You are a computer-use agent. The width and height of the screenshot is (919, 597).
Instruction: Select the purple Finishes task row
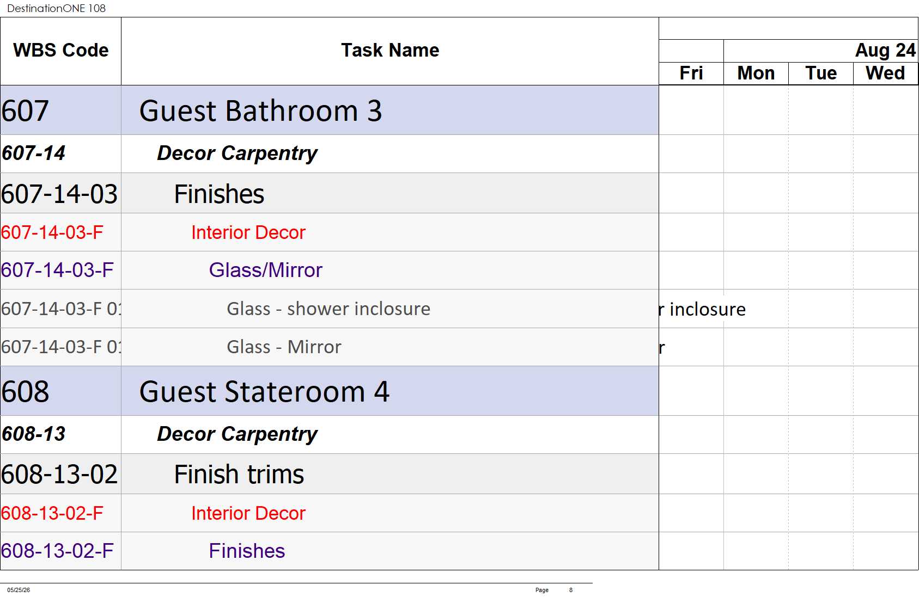pos(330,551)
